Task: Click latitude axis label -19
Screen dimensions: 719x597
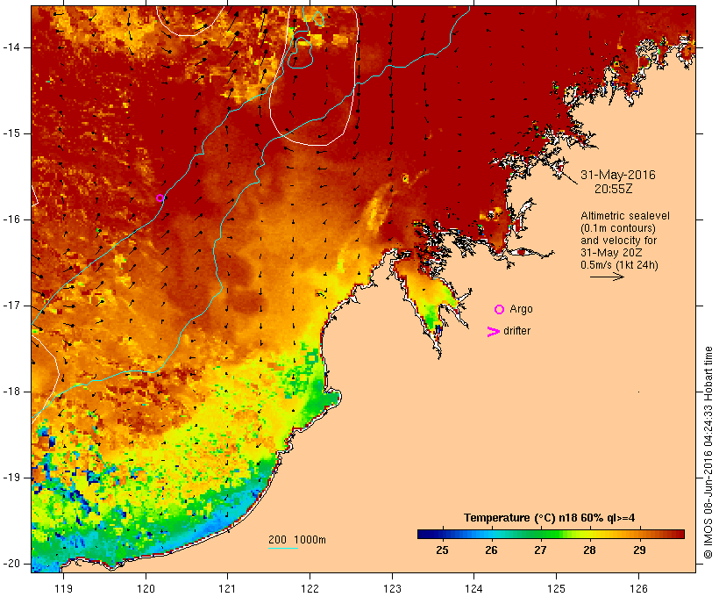Action: pos(11,478)
